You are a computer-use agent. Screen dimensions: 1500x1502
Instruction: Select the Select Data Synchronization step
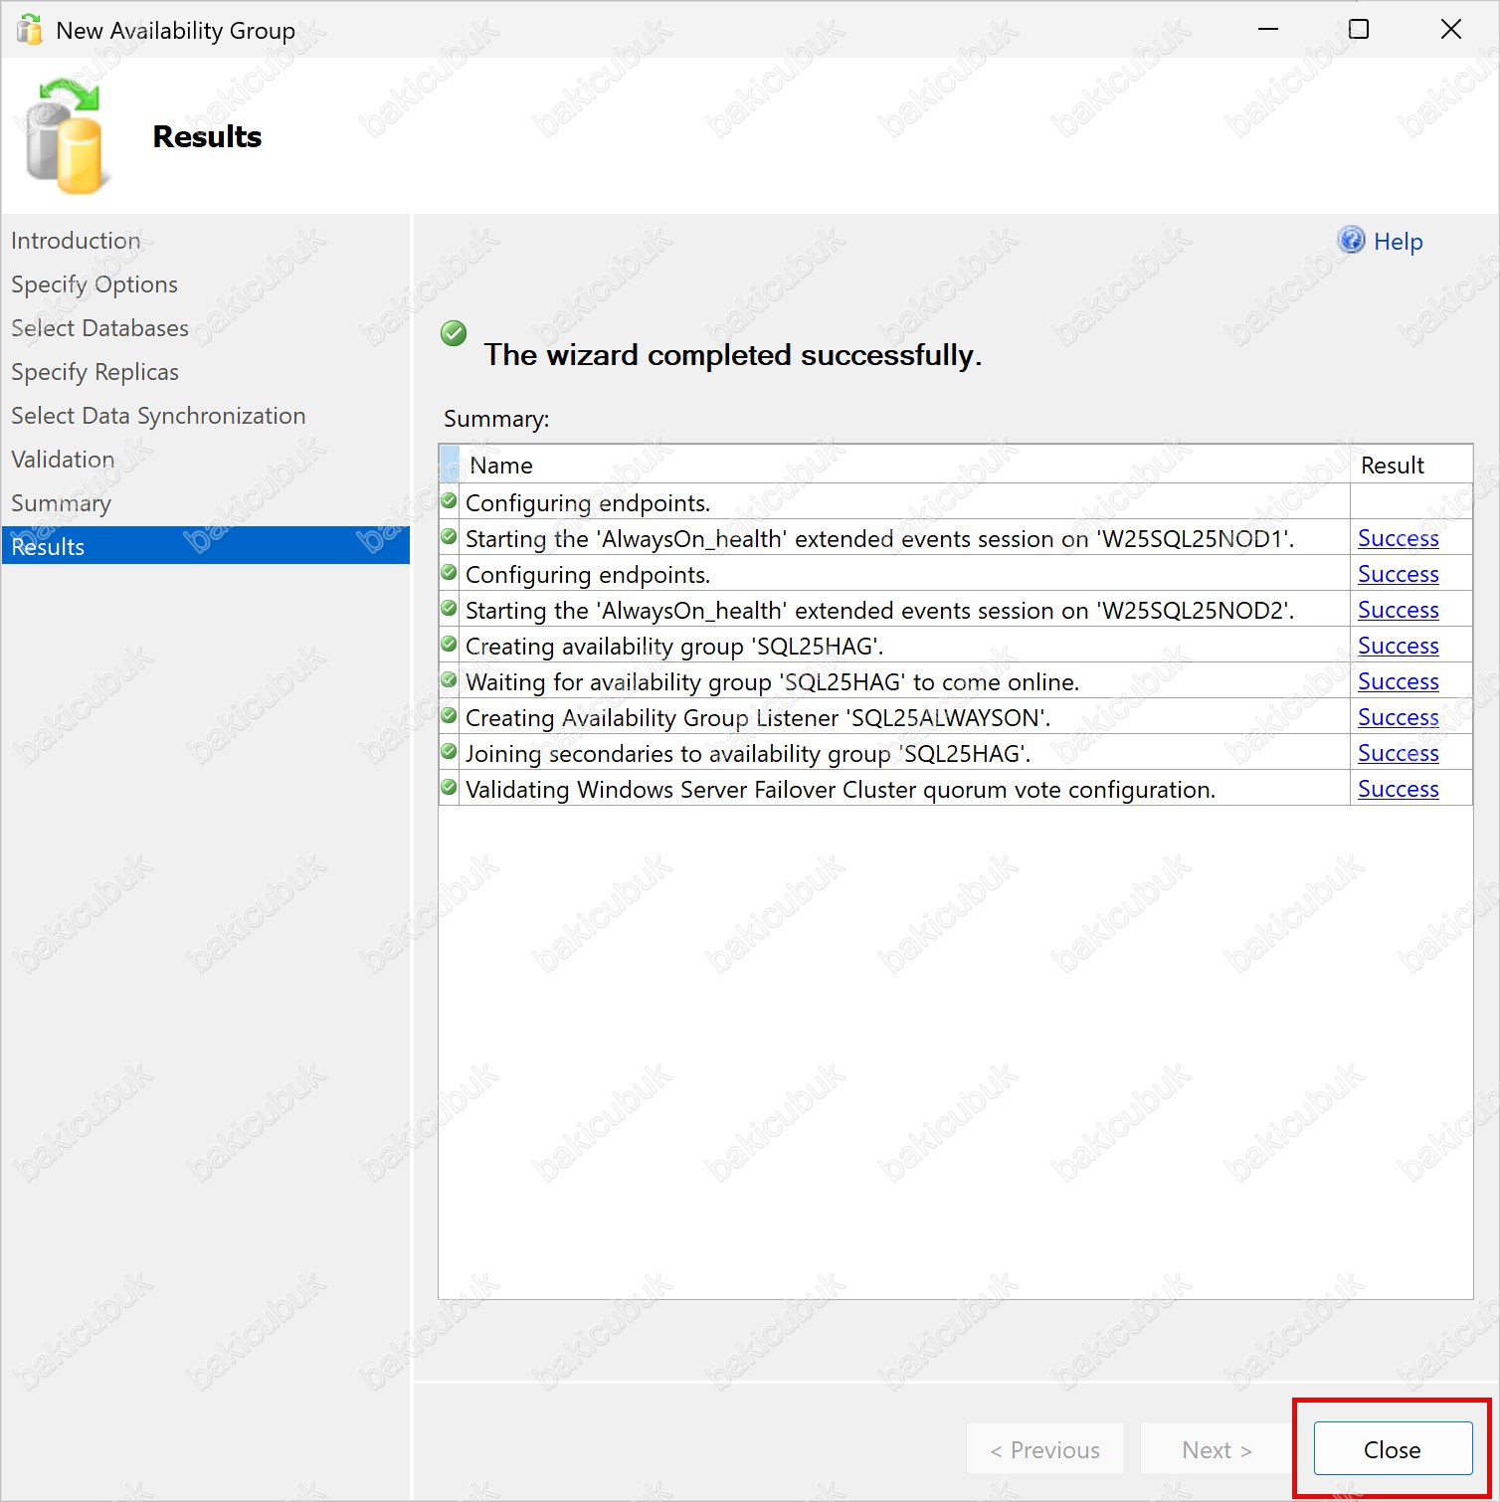[158, 416]
